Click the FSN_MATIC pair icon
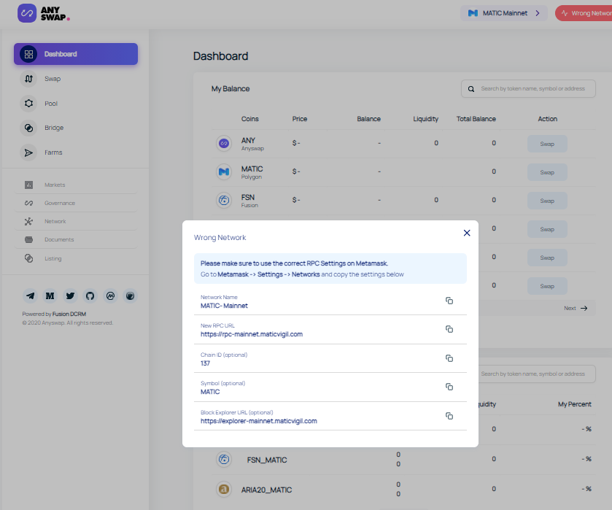 click(x=224, y=459)
